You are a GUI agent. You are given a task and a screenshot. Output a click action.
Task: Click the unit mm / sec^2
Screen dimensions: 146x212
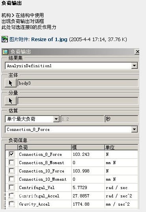coord(118,204)
